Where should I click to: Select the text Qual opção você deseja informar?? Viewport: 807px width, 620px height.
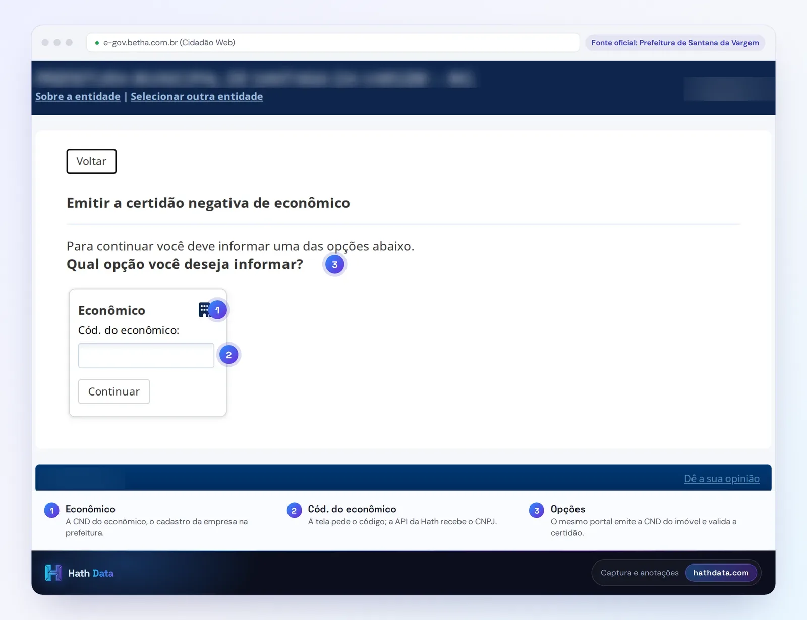pyautogui.click(x=185, y=264)
